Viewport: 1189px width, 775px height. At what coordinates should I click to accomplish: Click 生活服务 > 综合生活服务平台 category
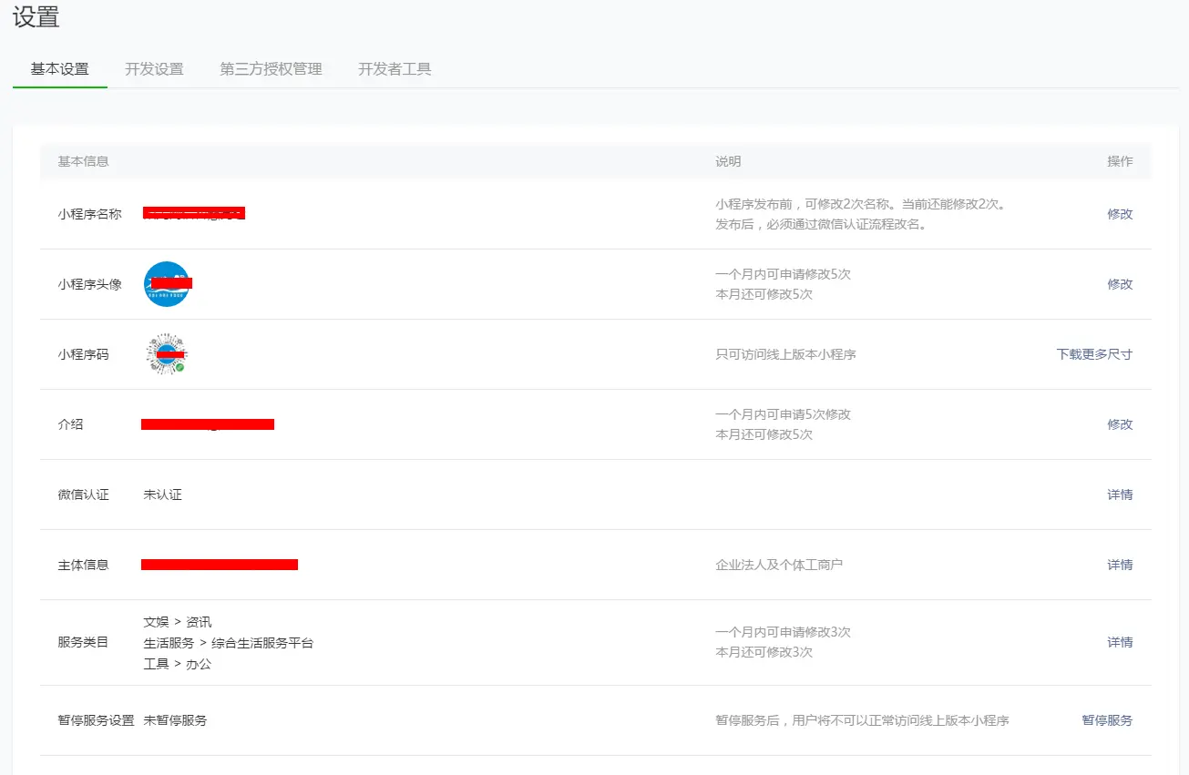click(x=229, y=643)
